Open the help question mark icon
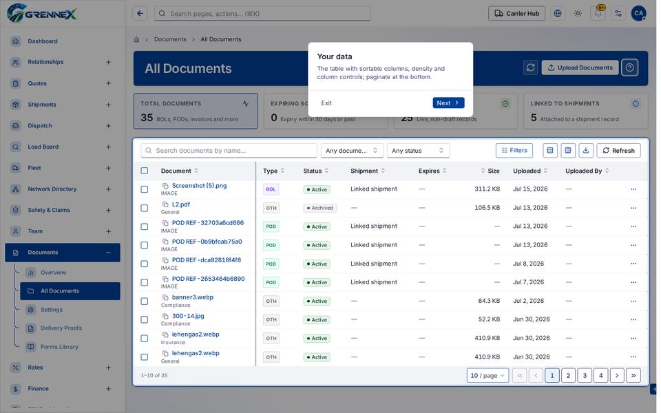The width and height of the screenshot is (661, 413). pyautogui.click(x=630, y=67)
